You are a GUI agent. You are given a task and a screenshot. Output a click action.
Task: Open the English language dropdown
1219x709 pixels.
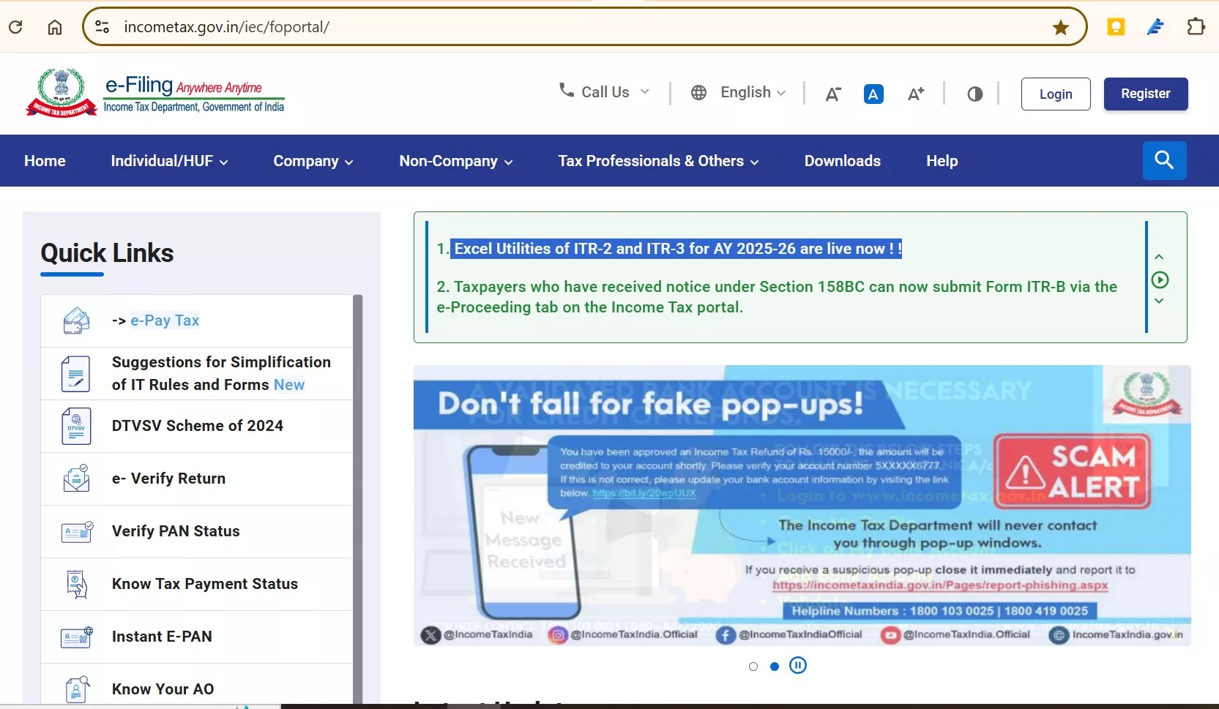click(739, 93)
